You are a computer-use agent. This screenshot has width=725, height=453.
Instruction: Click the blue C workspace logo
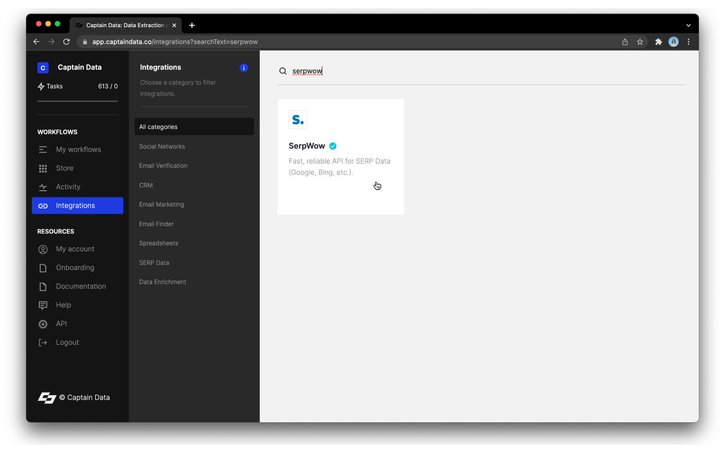click(43, 67)
